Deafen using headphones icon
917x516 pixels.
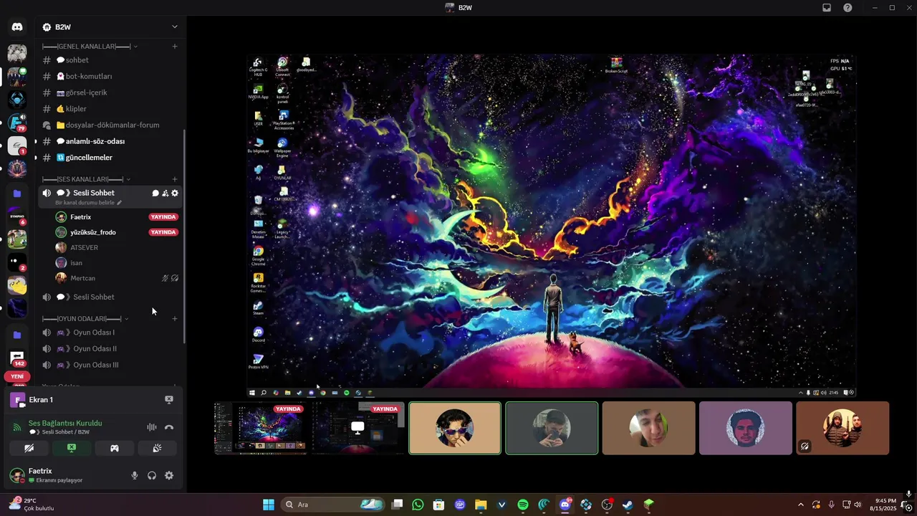[x=152, y=475]
